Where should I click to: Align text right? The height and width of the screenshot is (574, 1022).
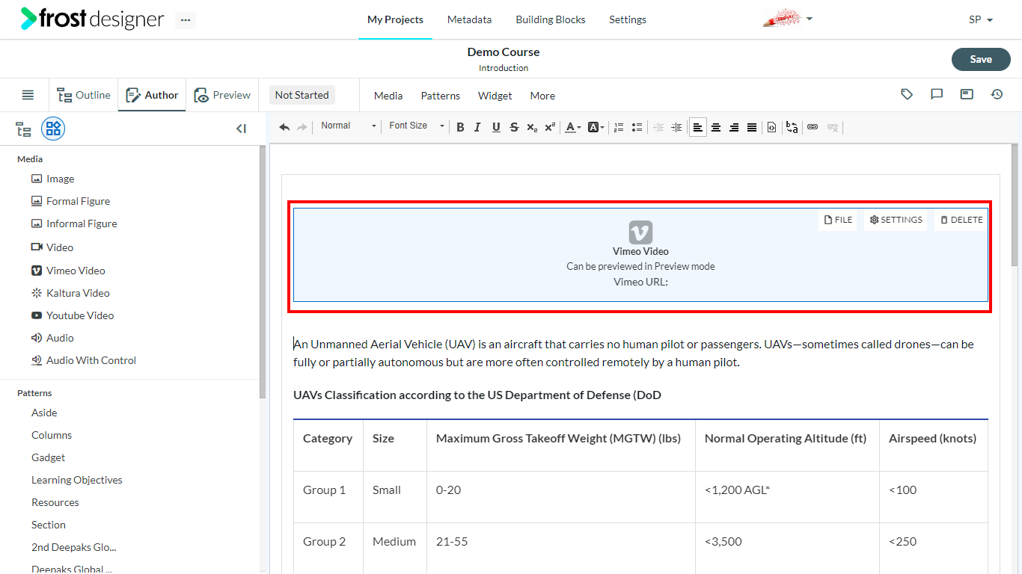point(734,127)
